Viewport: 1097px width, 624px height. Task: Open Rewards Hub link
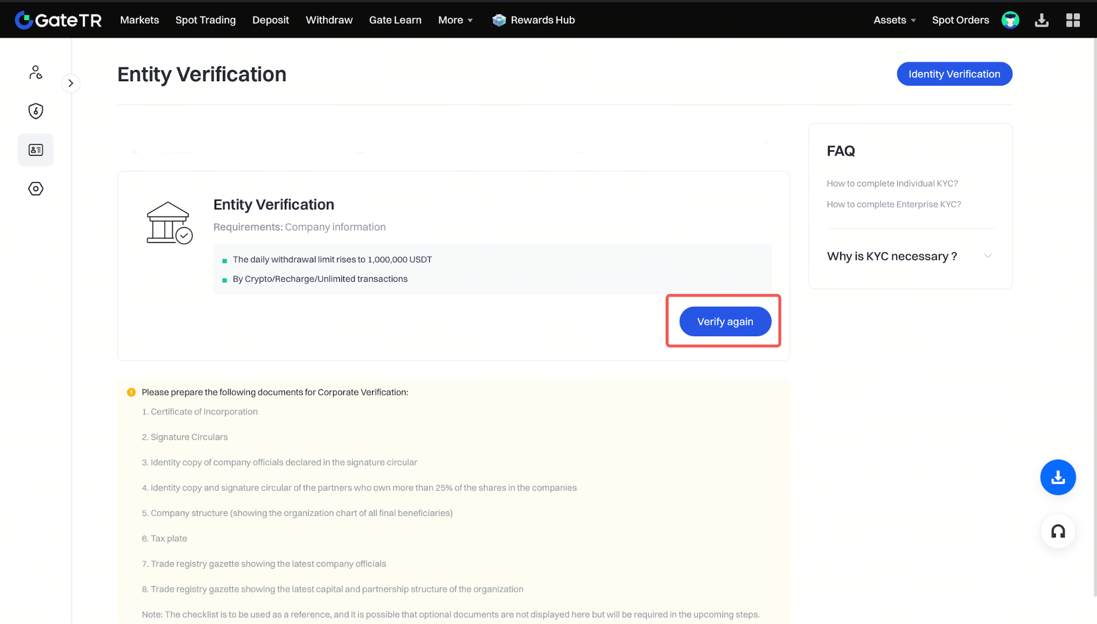533,20
